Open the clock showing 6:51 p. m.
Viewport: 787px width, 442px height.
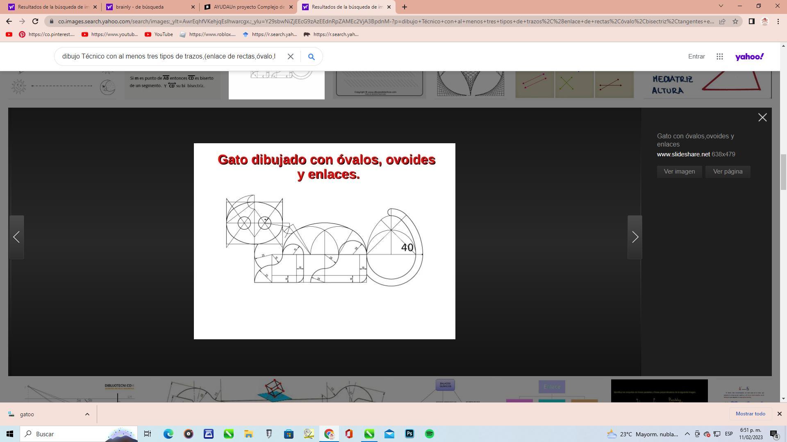[751, 434]
